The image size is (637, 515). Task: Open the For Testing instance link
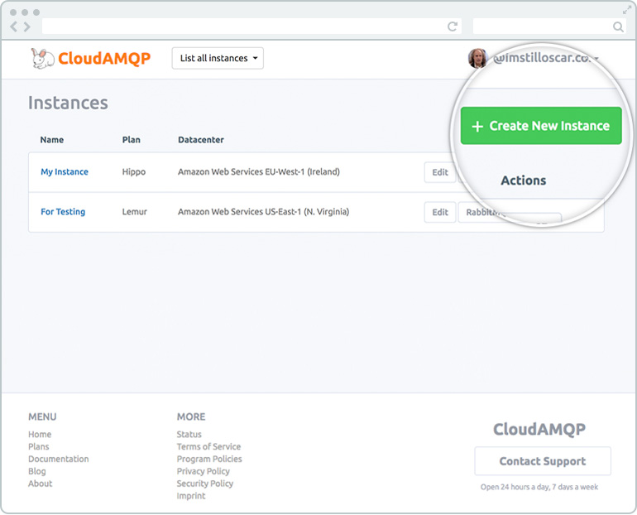63,212
